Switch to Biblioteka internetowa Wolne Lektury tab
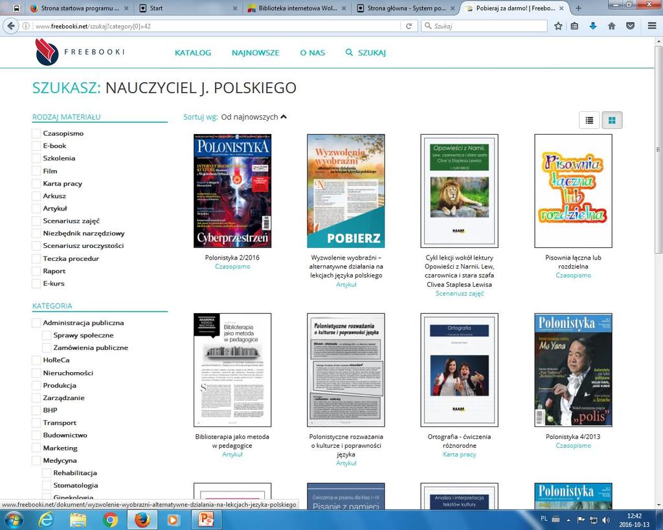This screenshot has width=663, height=530. click(x=297, y=8)
